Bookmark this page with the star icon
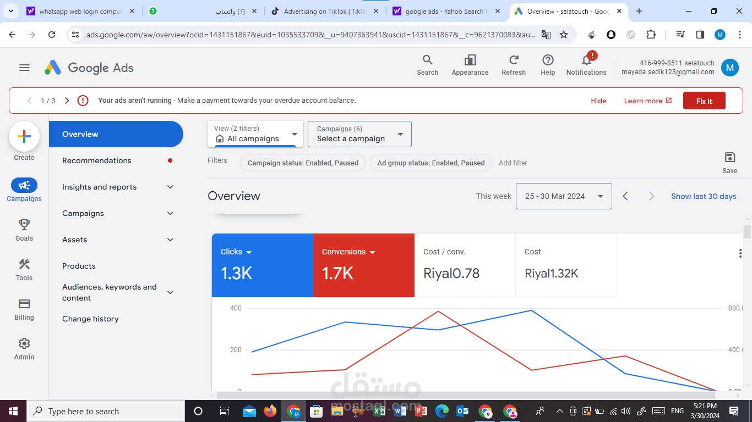 click(564, 35)
